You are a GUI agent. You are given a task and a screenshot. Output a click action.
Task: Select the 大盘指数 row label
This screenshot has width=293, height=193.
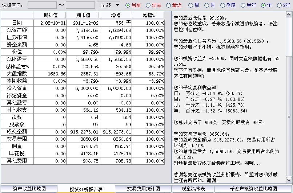(x=17, y=74)
